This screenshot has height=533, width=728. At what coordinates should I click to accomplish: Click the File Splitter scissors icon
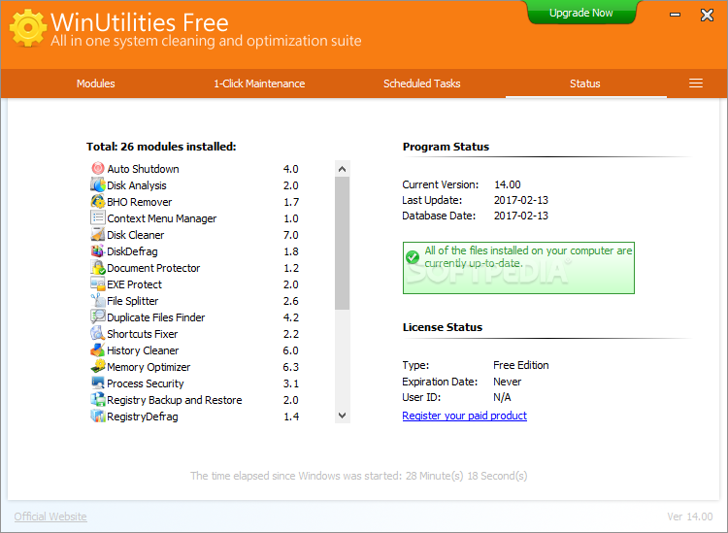tap(97, 300)
